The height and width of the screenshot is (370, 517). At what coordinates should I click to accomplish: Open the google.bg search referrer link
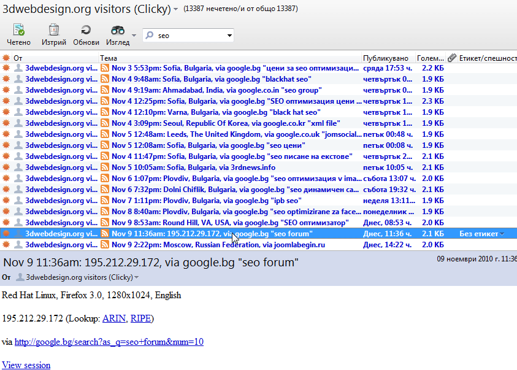(x=109, y=342)
